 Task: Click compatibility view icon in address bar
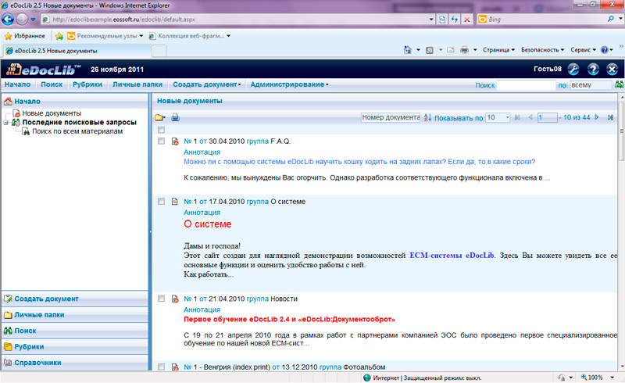coord(442,19)
